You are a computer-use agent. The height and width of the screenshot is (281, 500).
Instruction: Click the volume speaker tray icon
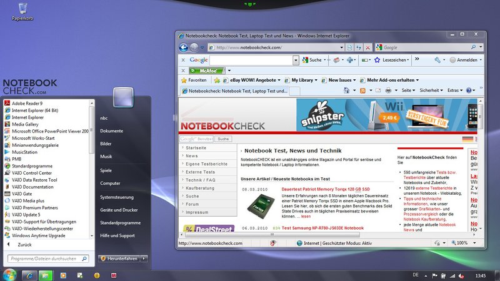coord(461,276)
